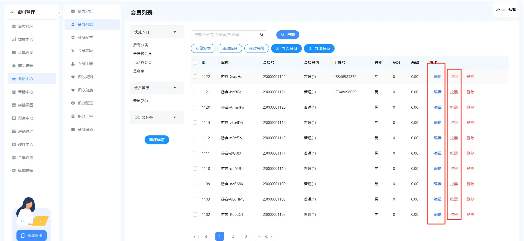
Task: Click the member search input field
Action: [226, 35]
